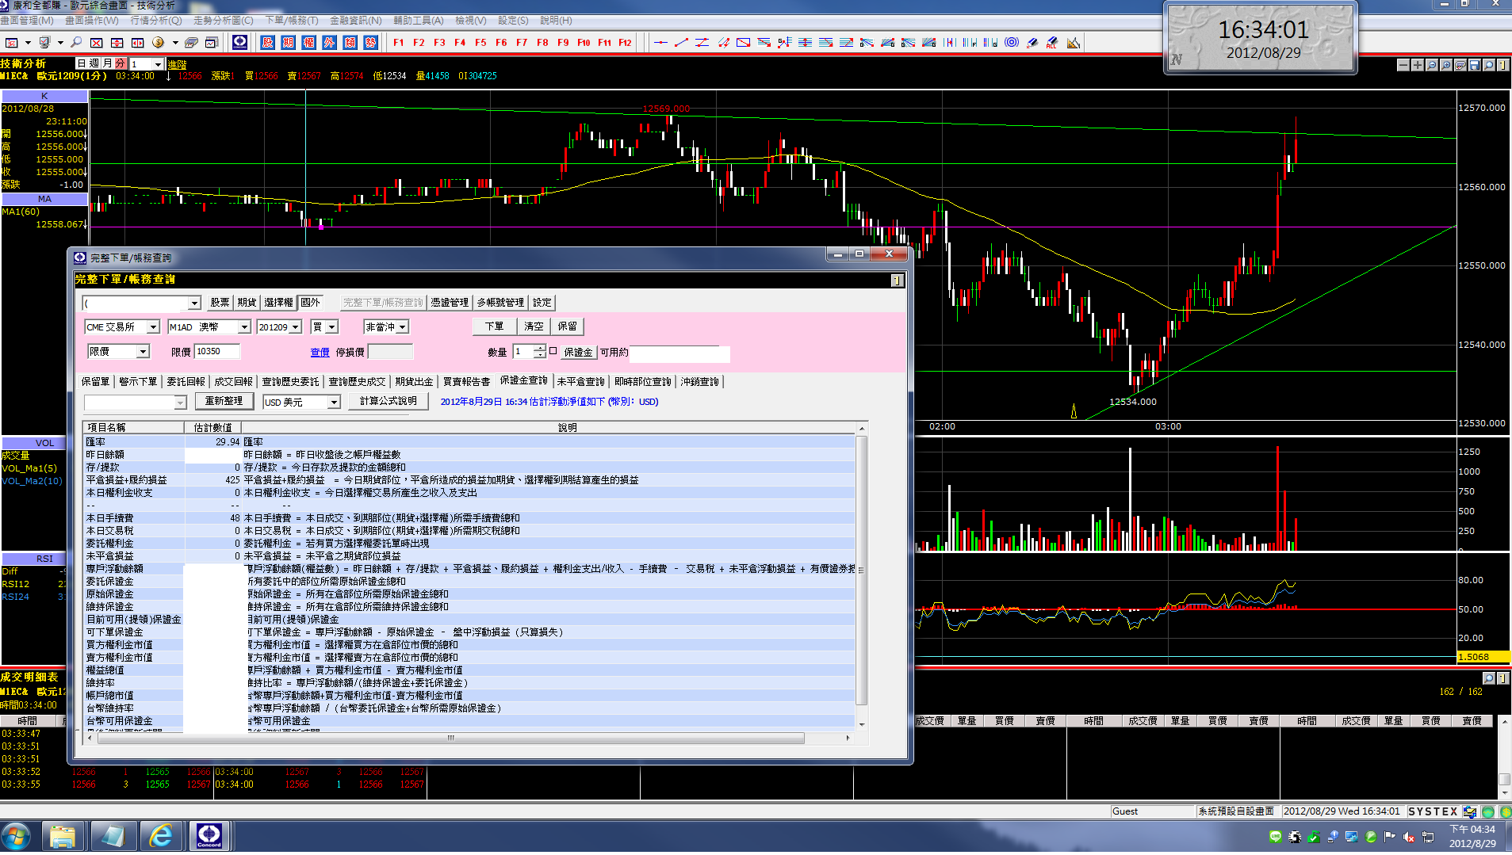Open the 買 buy/sell dropdown
This screenshot has width=1512, height=855.
pyautogui.click(x=332, y=327)
